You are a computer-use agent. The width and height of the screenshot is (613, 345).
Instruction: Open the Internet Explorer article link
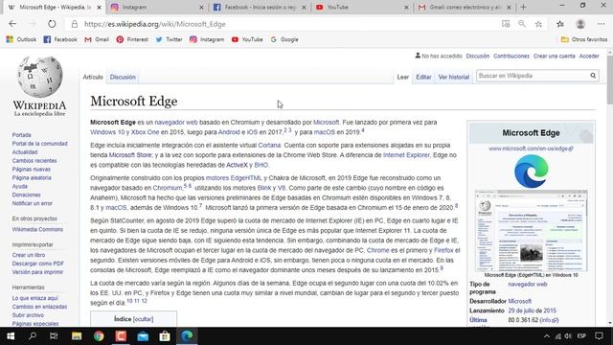point(406,155)
